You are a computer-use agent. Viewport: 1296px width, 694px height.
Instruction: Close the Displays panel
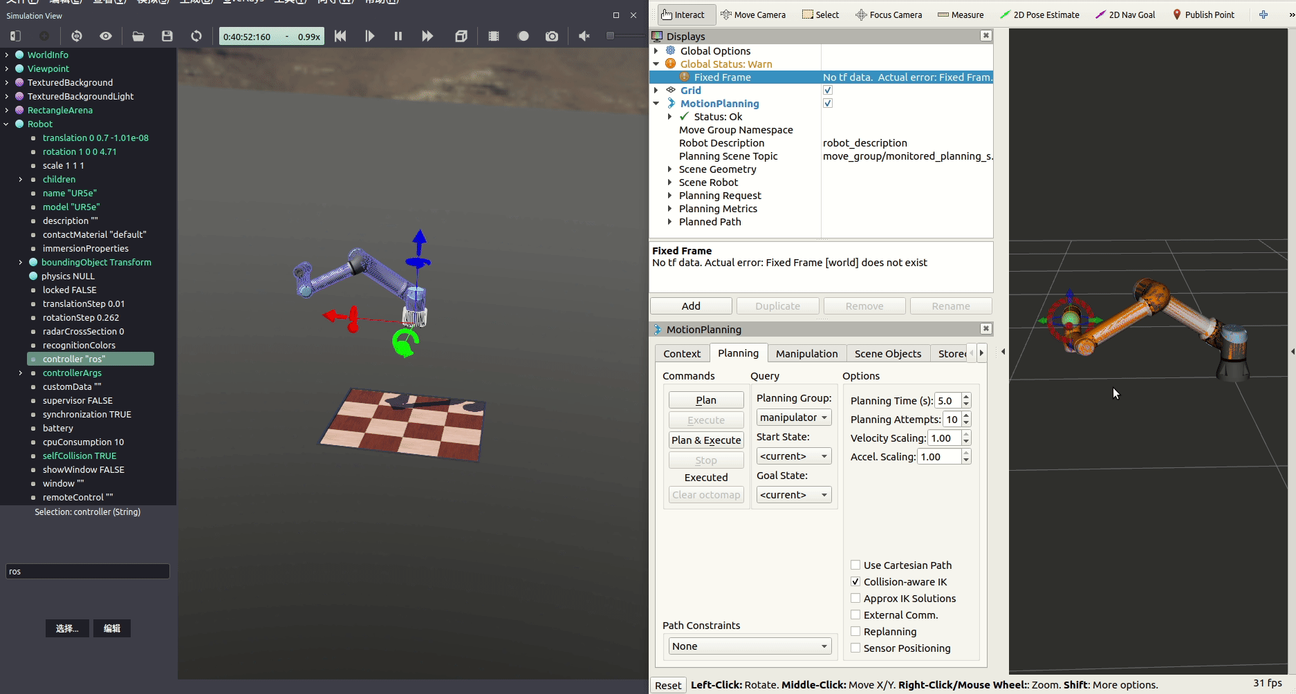tap(986, 35)
